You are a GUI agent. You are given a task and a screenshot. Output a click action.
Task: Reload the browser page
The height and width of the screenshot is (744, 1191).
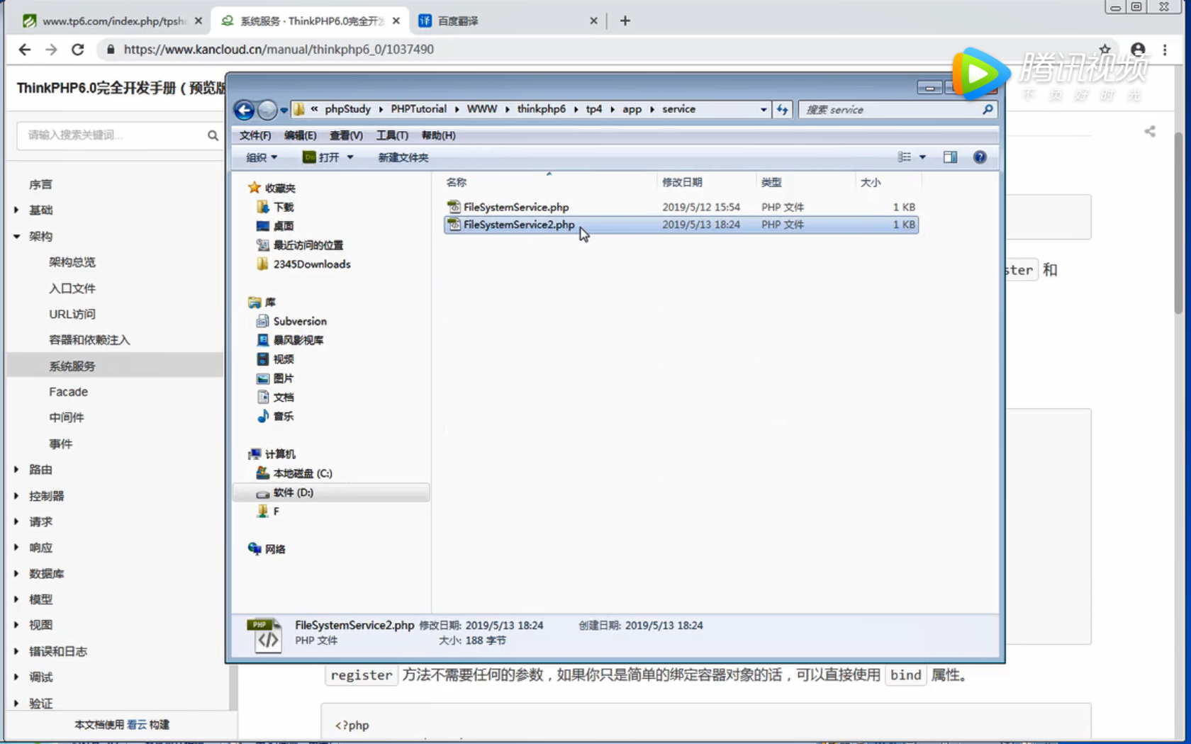(78, 50)
